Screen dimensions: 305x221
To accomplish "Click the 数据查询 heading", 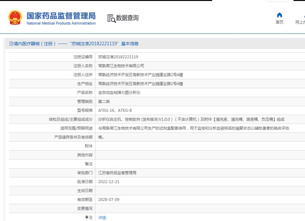I will [127, 18].
